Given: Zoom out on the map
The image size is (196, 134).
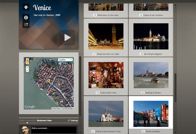Looking at the screenshot, I should (x=27, y=71).
